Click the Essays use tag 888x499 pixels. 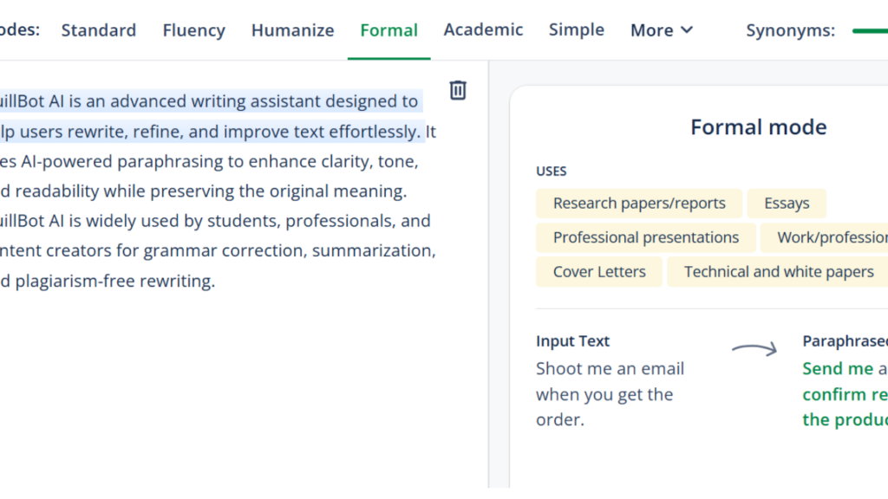pyautogui.click(x=787, y=204)
